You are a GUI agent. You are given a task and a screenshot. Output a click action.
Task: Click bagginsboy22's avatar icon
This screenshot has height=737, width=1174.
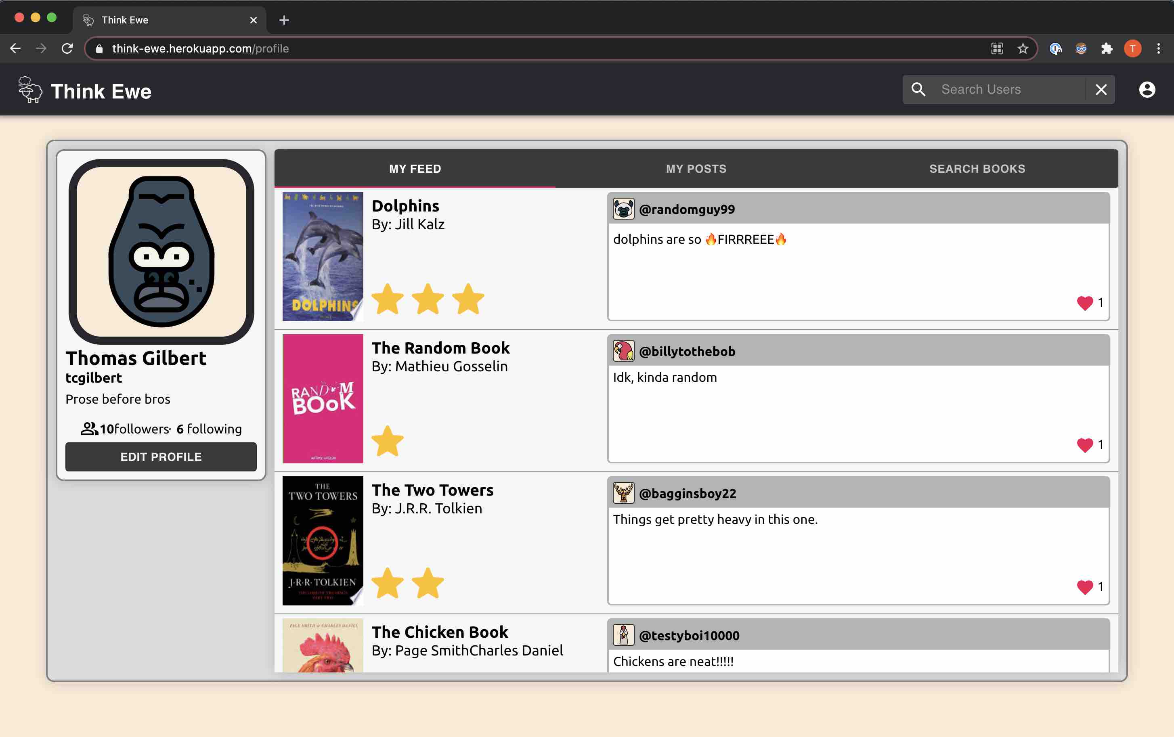pos(623,493)
